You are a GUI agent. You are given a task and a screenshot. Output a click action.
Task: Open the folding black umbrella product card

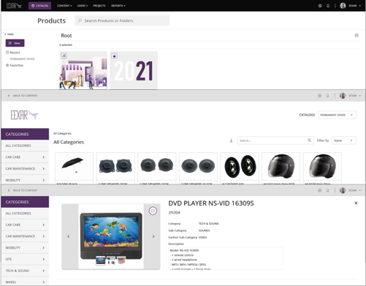(x=74, y=168)
